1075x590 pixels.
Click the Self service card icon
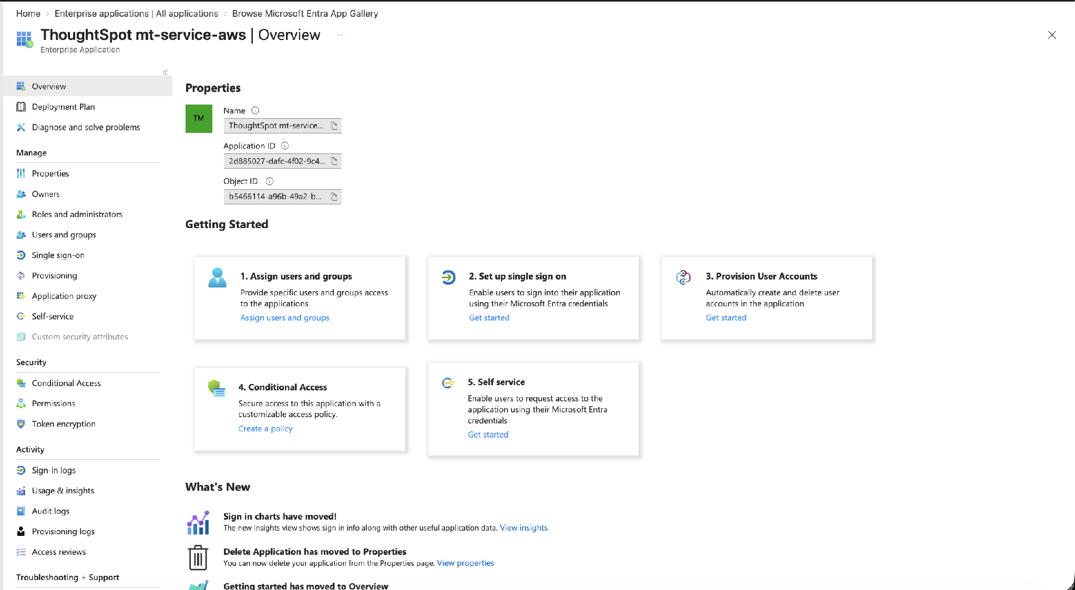(x=448, y=383)
